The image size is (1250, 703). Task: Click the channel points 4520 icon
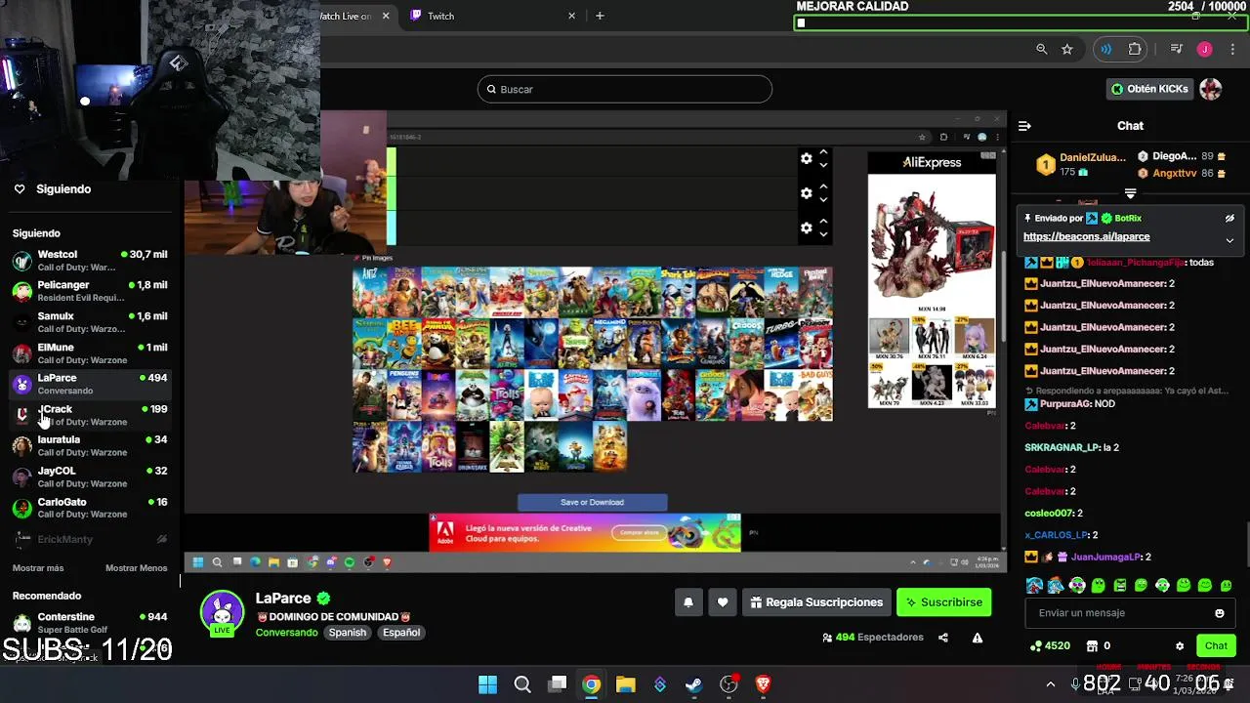pos(1035,645)
